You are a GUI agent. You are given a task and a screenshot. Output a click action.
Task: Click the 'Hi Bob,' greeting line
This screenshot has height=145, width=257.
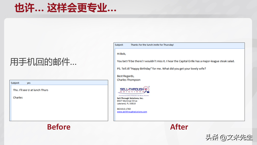click(121, 54)
